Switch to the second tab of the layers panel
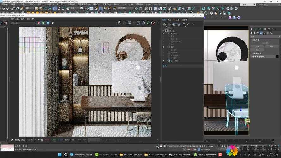Image resolution: width=281 pixels, height=158 pixels. click(x=169, y=20)
